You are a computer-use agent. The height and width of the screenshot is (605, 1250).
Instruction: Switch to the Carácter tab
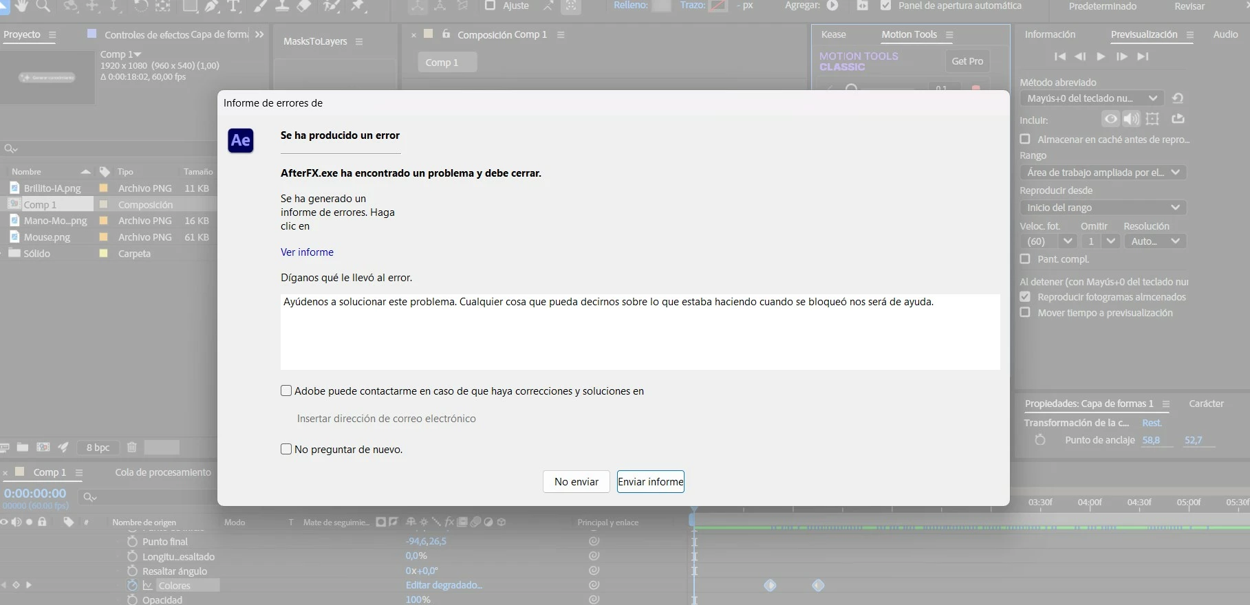[x=1206, y=404]
